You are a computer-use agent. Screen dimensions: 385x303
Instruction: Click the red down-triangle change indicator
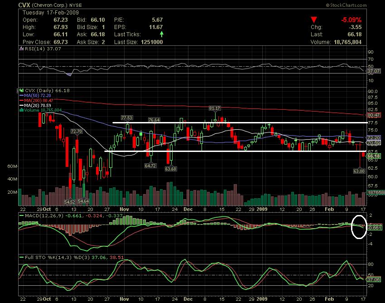[x=314, y=20]
